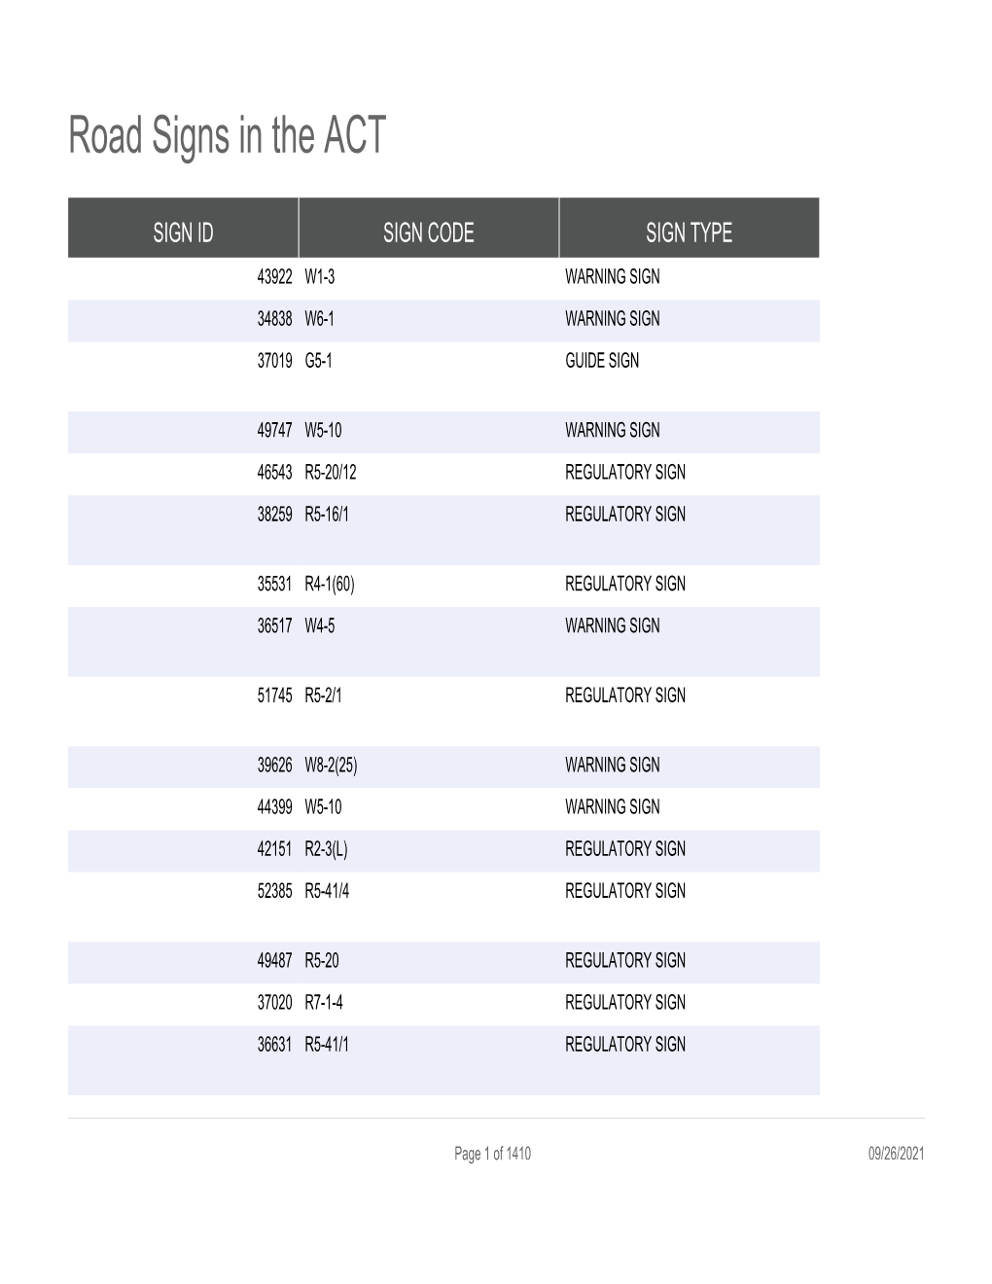Click sign code W4-5
The width and height of the screenshot is (992, 1284).
pyautogui.click(x=319, y=626)
